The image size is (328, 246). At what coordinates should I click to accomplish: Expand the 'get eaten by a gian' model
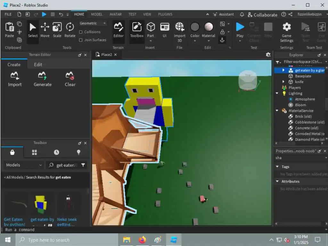pos(283,70)
